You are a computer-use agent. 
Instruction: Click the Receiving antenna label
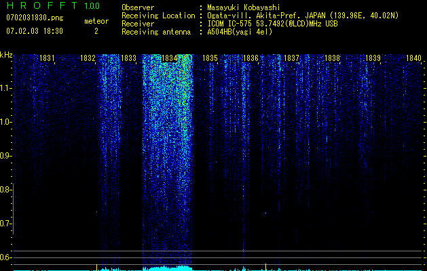tap(156, 32)
